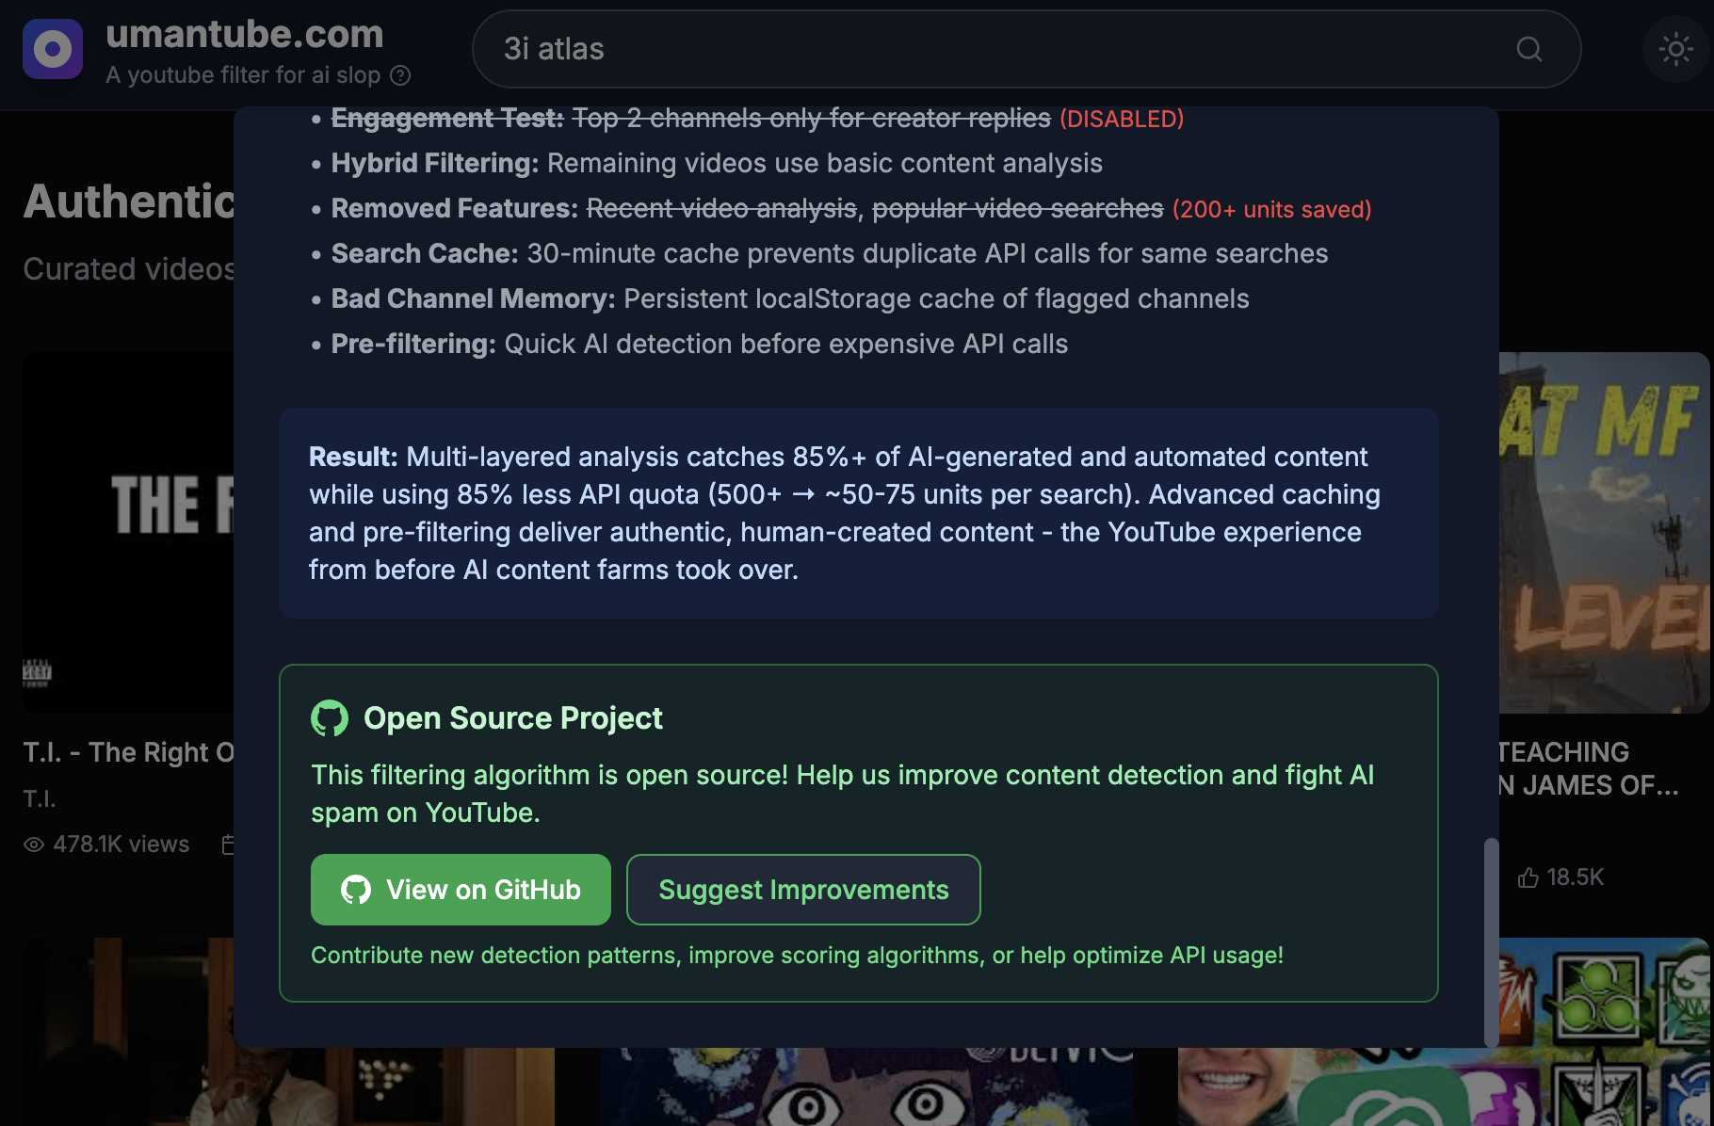Click the T.I. channel name link

pos(40,798)
